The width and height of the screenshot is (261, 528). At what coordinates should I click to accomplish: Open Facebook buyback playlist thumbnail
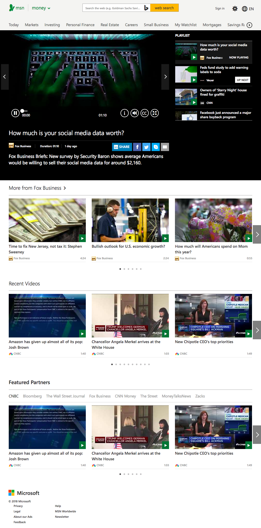pyautogui.click(x=186, y=116)
